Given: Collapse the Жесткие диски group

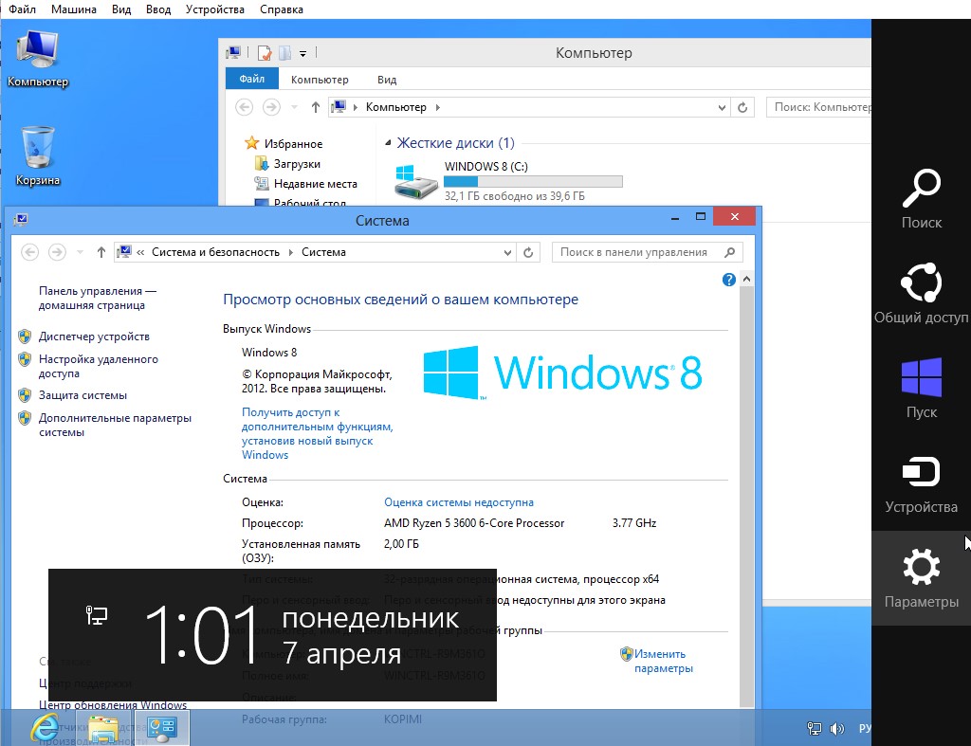Looking at the screenshot, I should click(x=388, y=143).
